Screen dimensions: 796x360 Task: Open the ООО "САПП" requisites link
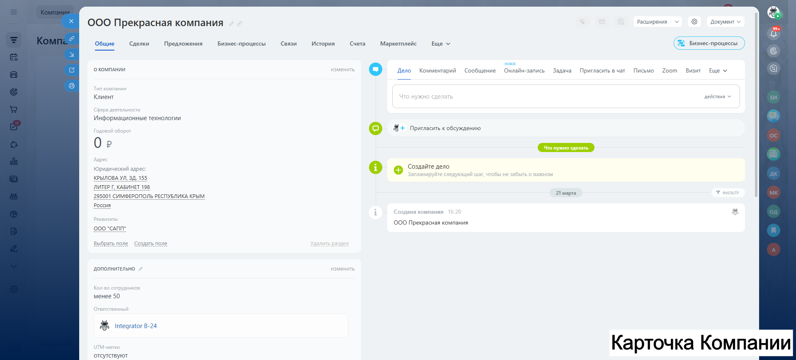pyautogui.click(x=109, y=228)
